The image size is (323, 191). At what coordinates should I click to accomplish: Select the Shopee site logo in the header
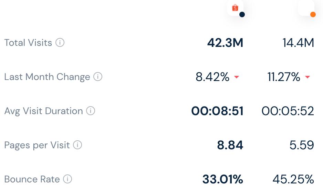click(235, 7)
